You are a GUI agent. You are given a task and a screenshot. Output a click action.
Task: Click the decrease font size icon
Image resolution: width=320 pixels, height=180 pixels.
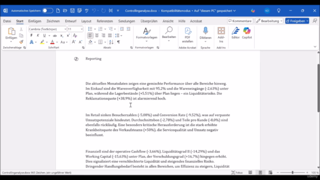tap(80, 42)
